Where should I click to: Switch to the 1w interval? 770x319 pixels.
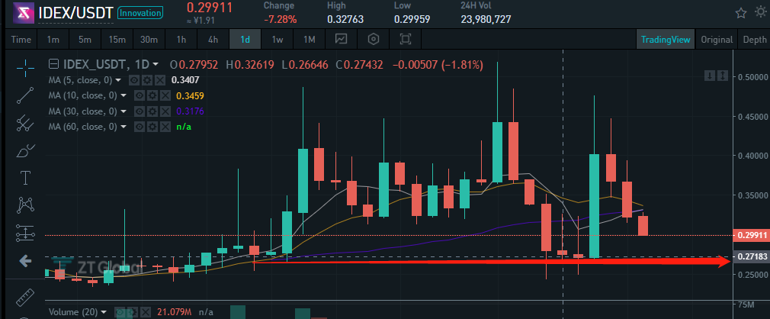tap(278, 40)
